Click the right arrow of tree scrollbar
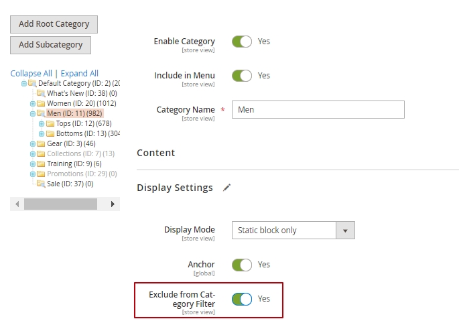The image size is (459, 323). pos(113,204)
